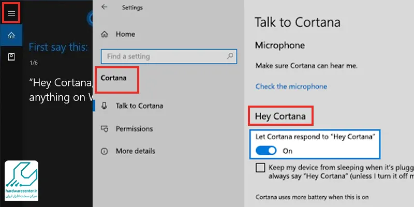Click the Microphone heading
This screenshot has width=414, height=207.
point(280,46)
